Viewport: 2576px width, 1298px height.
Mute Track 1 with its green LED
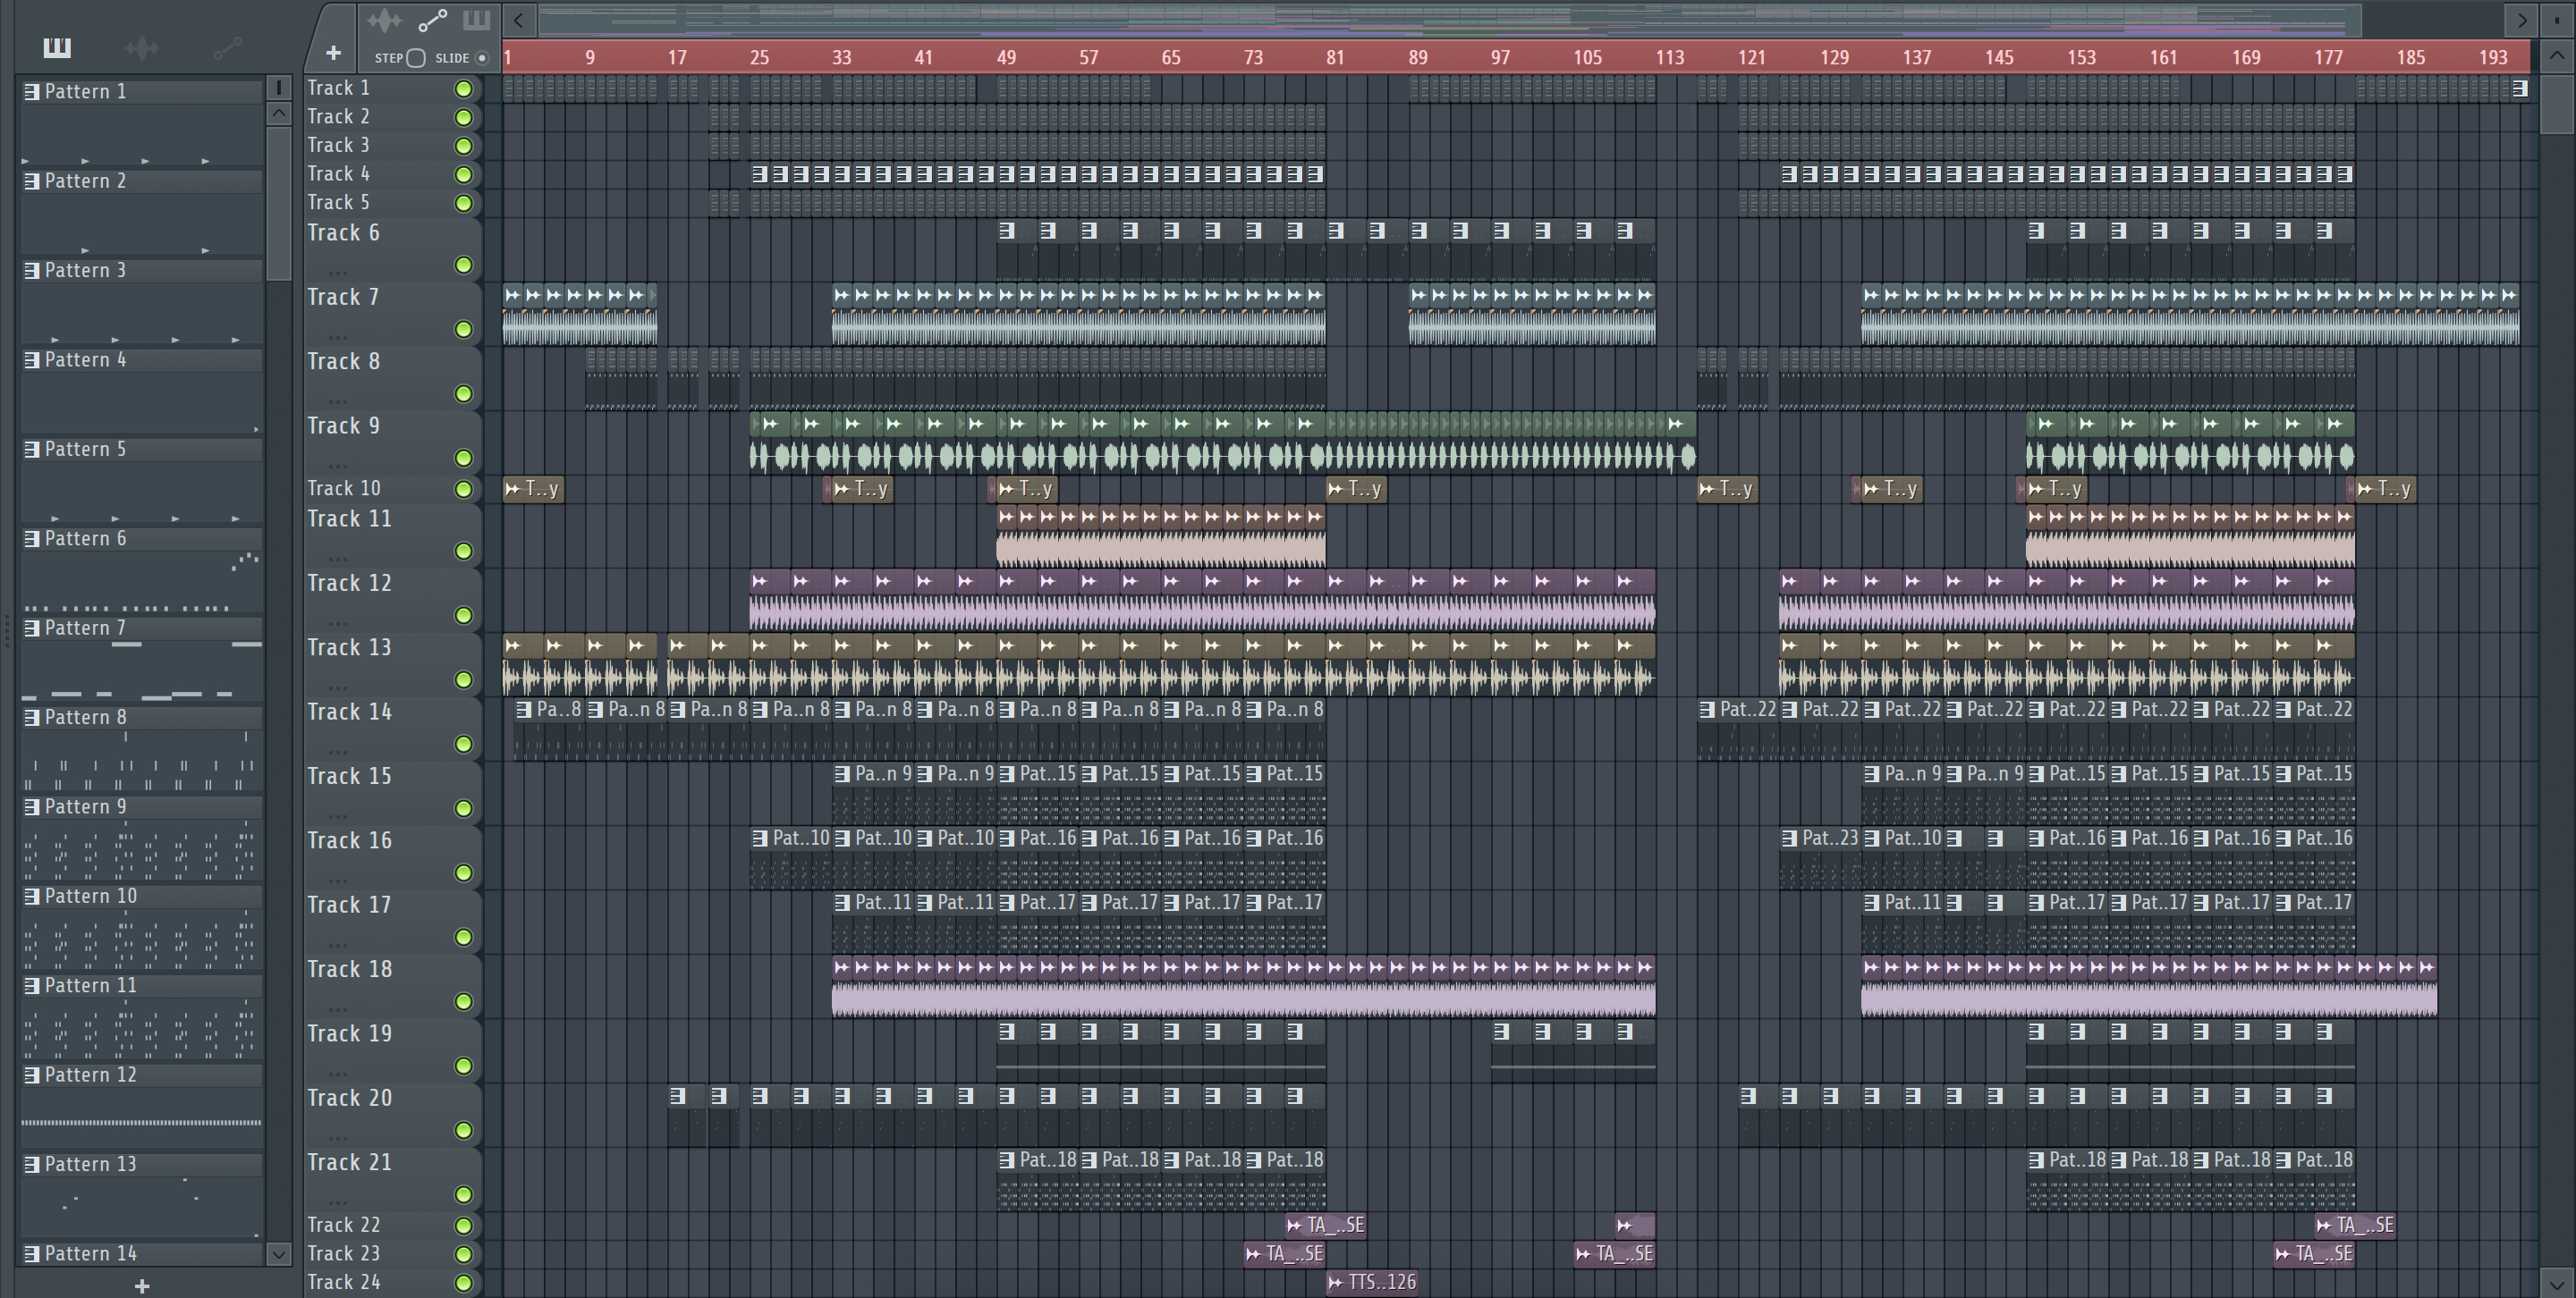coord(463,88)
